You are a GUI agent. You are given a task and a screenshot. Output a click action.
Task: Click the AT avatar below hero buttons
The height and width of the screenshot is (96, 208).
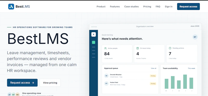[10, 94]
